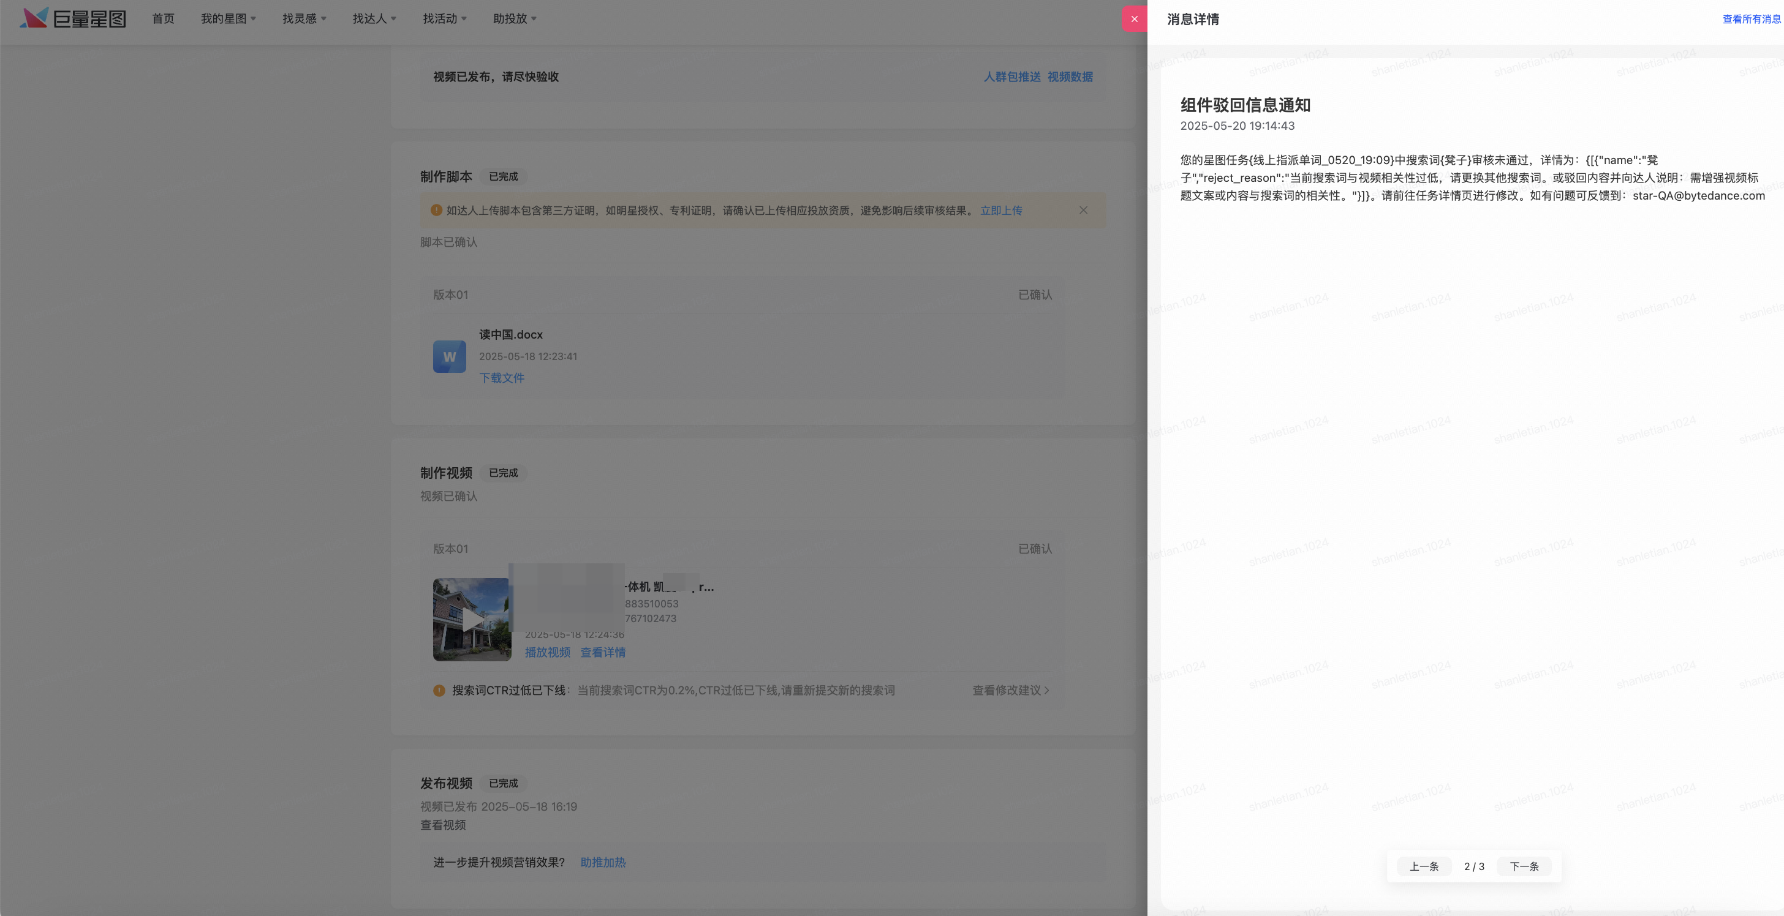Expand the 助投放 menu
1784x916 pixels.
[515, 19]
